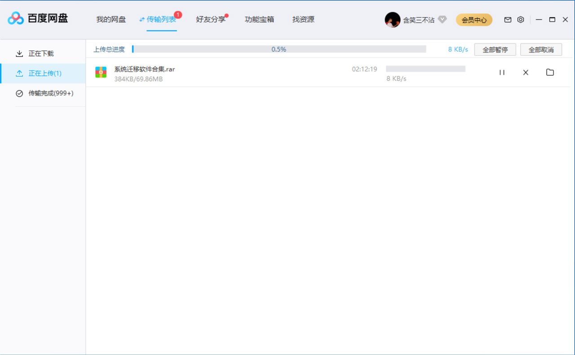Switch to the 我的网盘 tab
575x355 pixels.
[111, 19]
